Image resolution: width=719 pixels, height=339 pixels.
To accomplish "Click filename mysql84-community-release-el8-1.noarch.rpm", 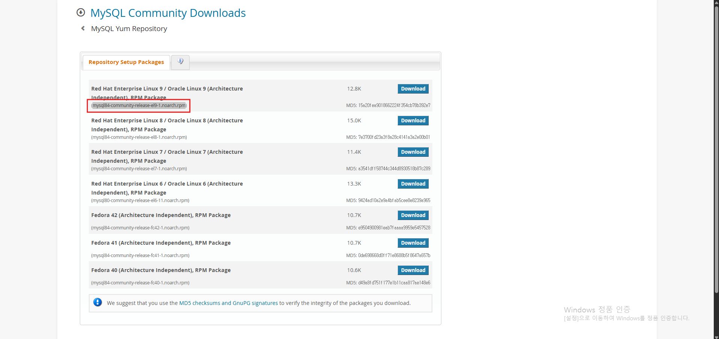I will pos(139,137).
